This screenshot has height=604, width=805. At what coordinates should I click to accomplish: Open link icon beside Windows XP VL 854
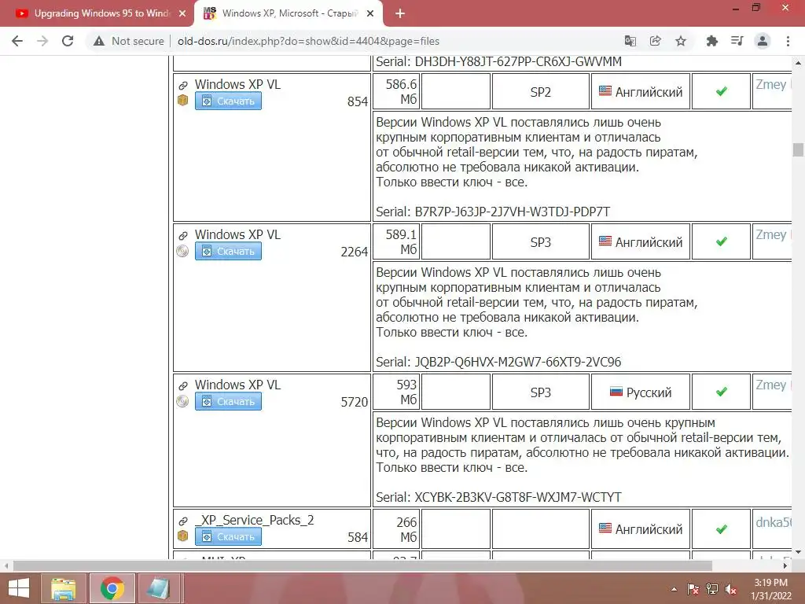[x=182, y=85]
